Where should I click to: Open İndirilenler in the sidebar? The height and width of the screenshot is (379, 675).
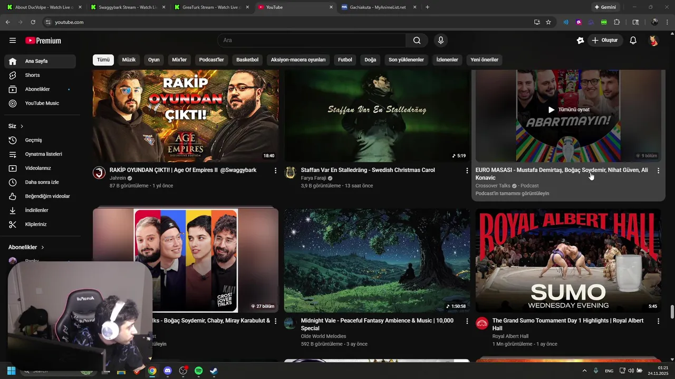(40, 210)
